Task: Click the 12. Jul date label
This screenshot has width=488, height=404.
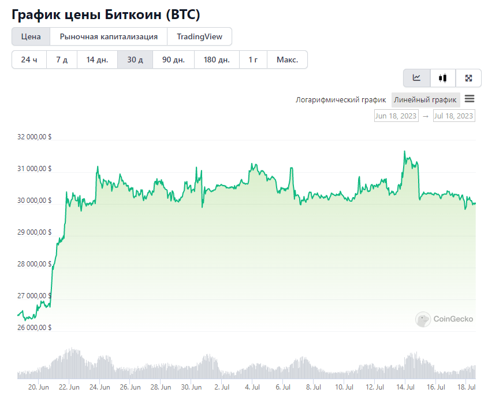Action: (x=374, y=387)
